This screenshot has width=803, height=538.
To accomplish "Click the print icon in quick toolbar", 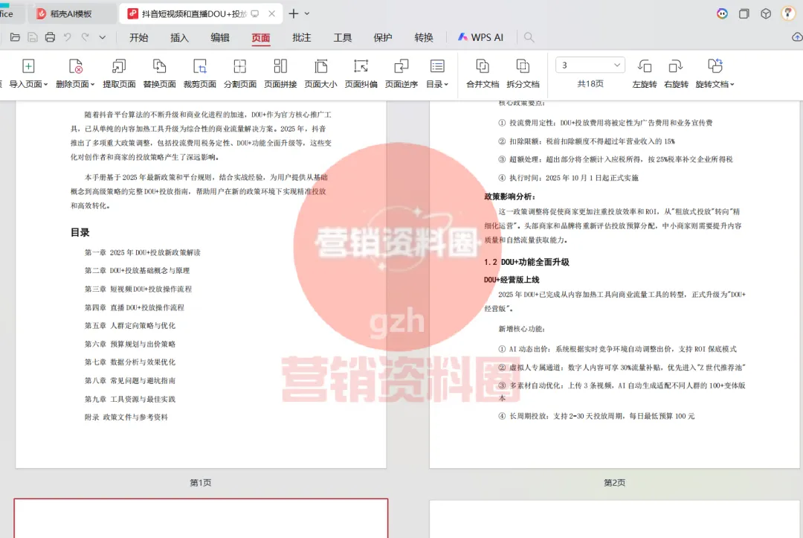I will pyautogui.click(x=50, y=37).
